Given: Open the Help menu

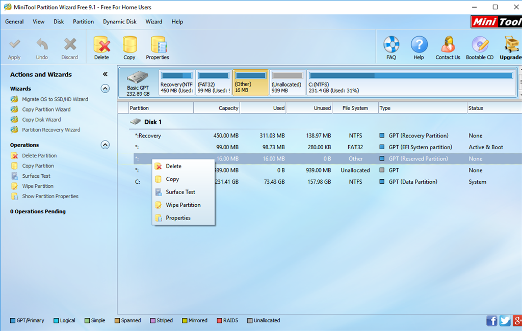Looking at the screenshot, I should click(177, 21).
